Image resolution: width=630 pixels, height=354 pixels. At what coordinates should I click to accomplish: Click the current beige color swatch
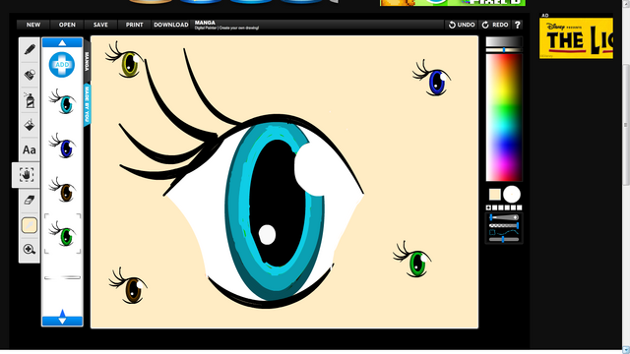coord(494,195)
